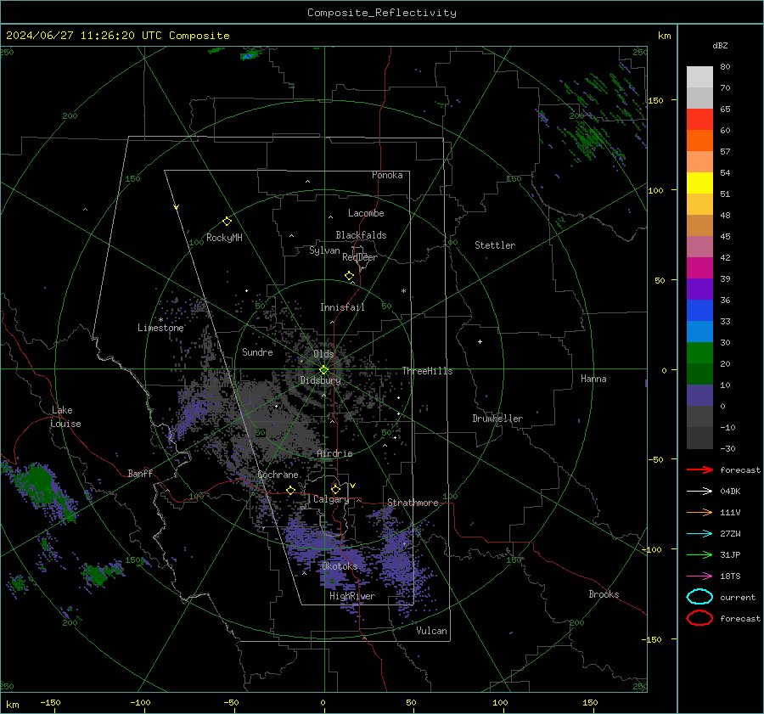Click the Stettler city label
The image size is (764, 714).
(x=495, y=245)
